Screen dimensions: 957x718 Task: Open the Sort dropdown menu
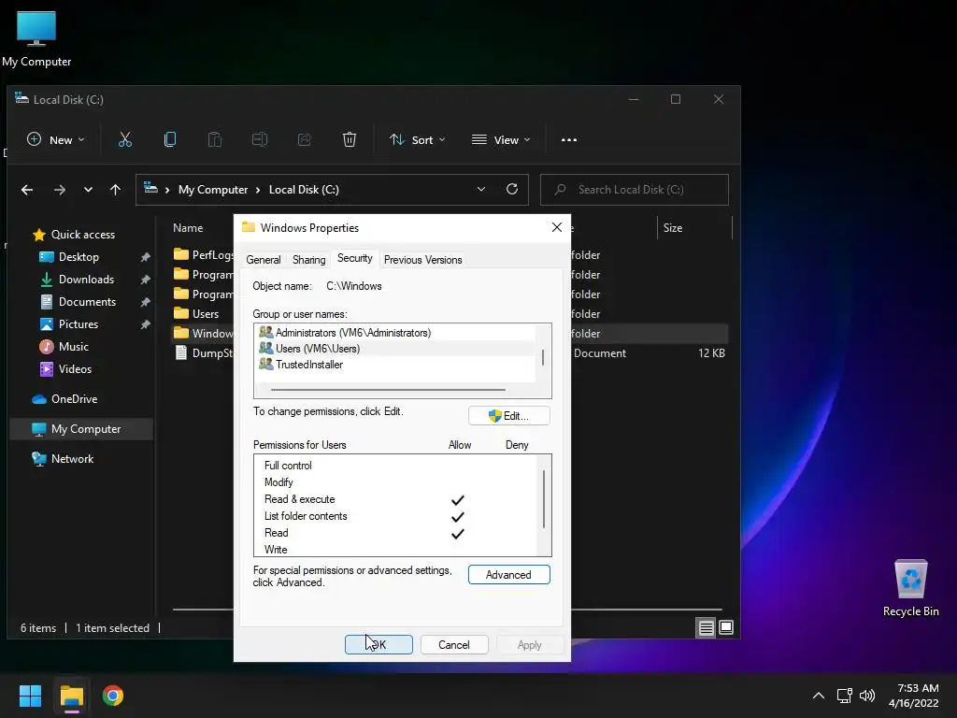coord(418,140)
